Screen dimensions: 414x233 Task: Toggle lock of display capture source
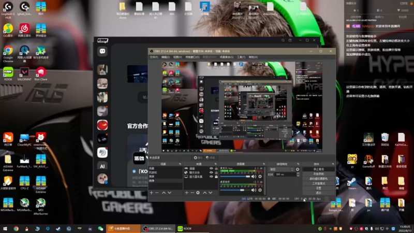(216, 177)
